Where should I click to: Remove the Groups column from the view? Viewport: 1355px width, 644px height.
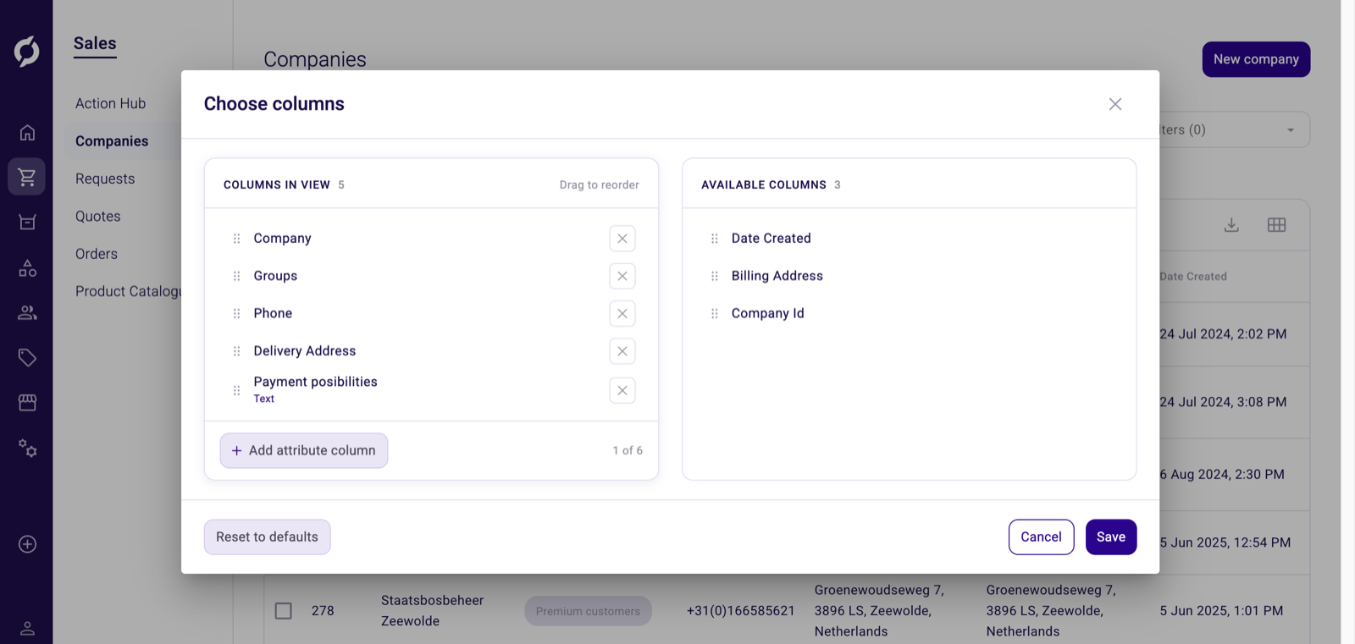[622, 276]
